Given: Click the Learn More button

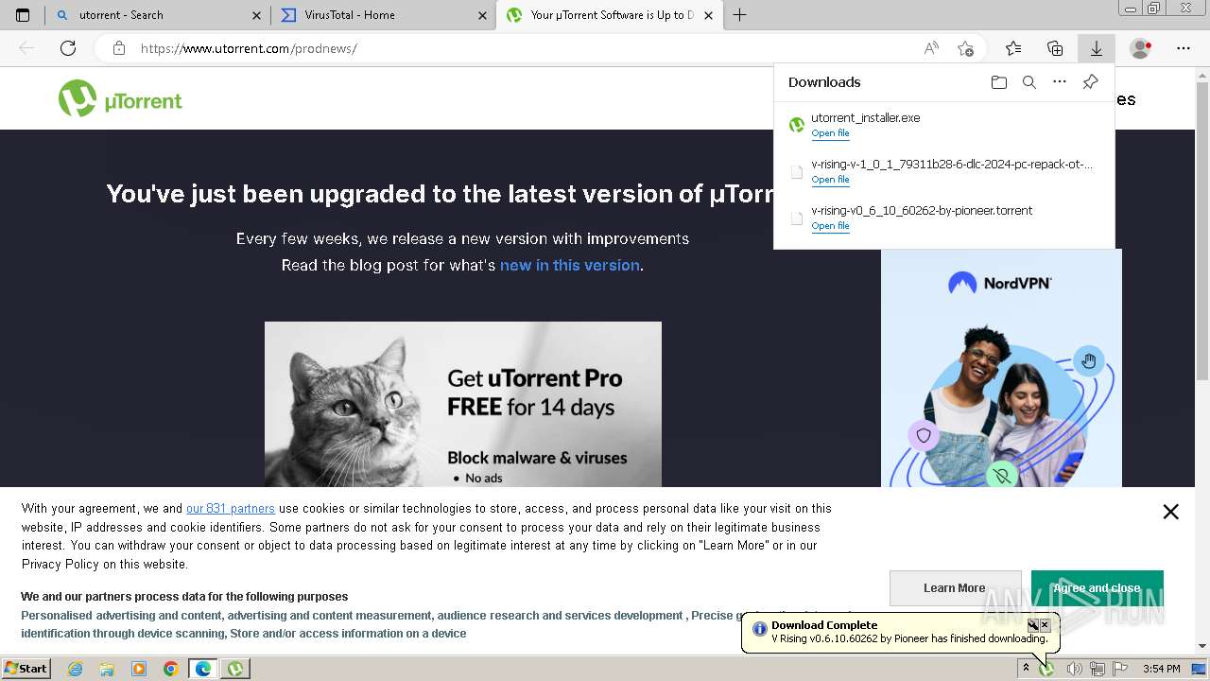Looking at the screenshot, I should (955, 588).
